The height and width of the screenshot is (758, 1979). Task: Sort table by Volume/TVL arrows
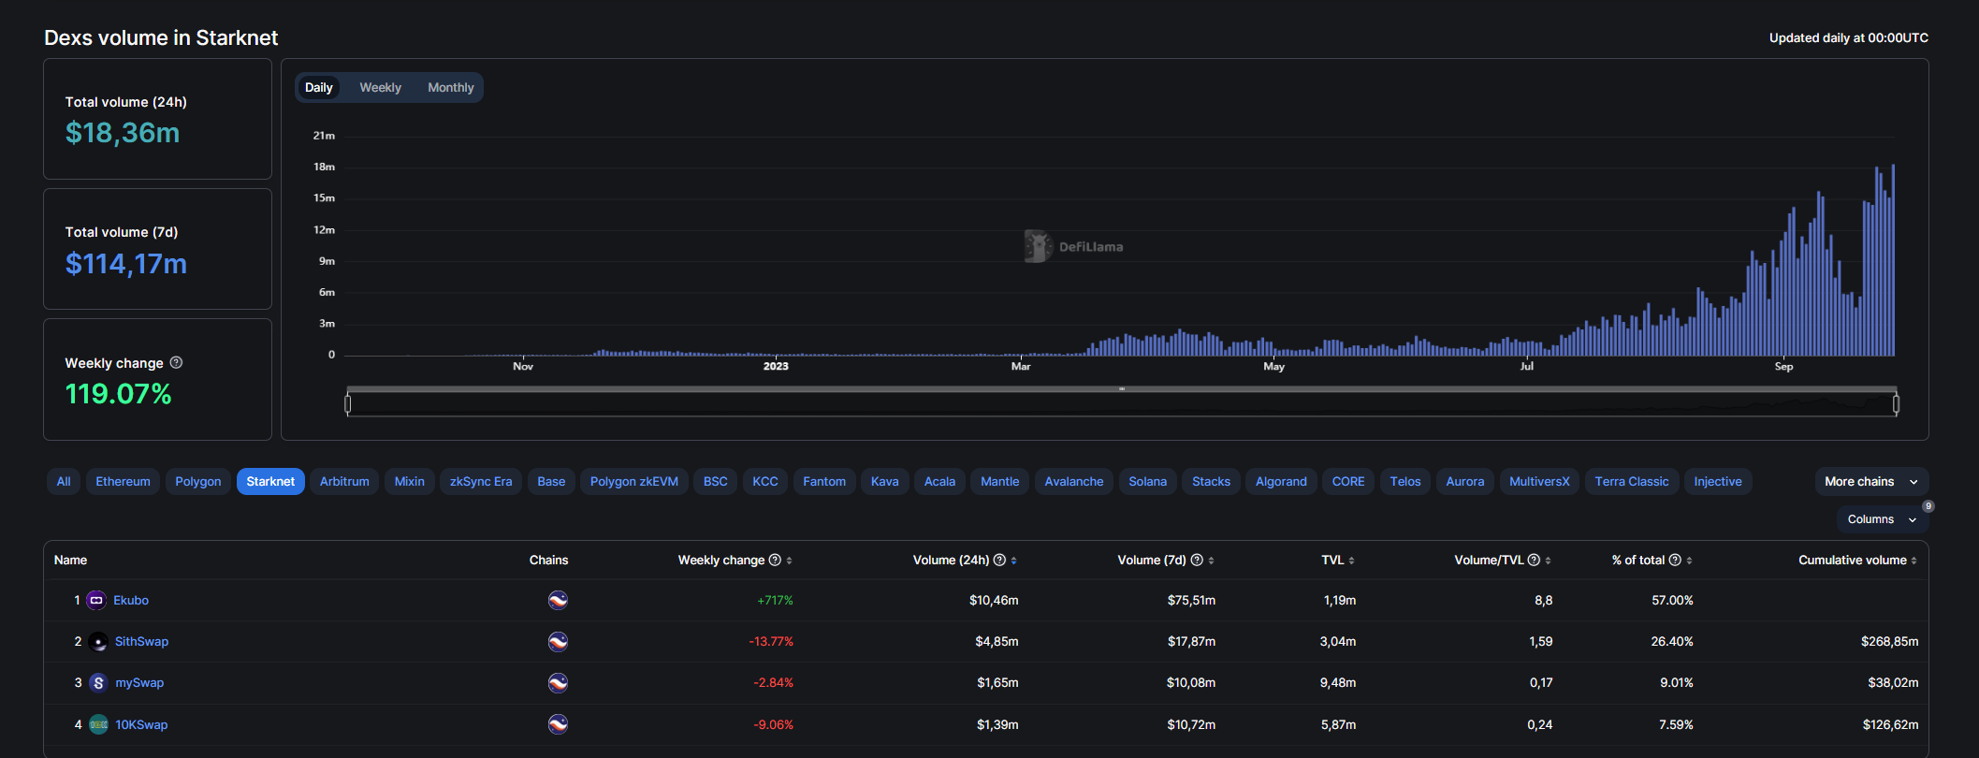1549,561
